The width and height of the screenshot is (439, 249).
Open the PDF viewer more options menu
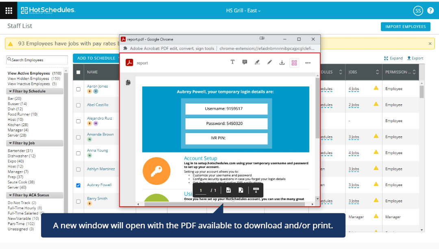pyautogui.click(x=308, y=63)
